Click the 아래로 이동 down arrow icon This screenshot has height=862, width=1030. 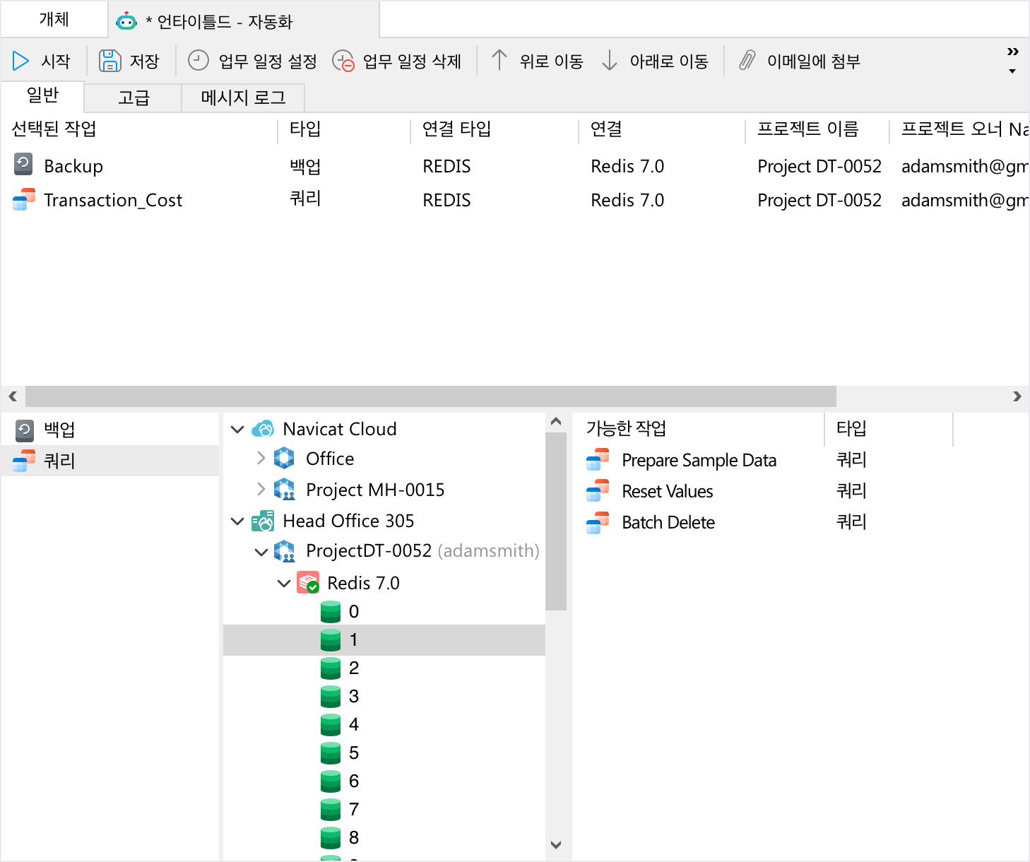(609, 61)
